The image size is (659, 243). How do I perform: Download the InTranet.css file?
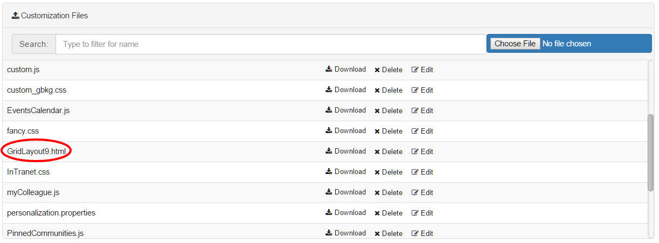tap(345, 172)
